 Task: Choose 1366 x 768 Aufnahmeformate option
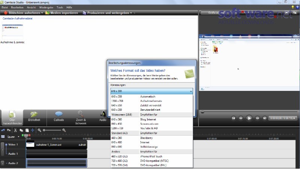coord(152,101)
